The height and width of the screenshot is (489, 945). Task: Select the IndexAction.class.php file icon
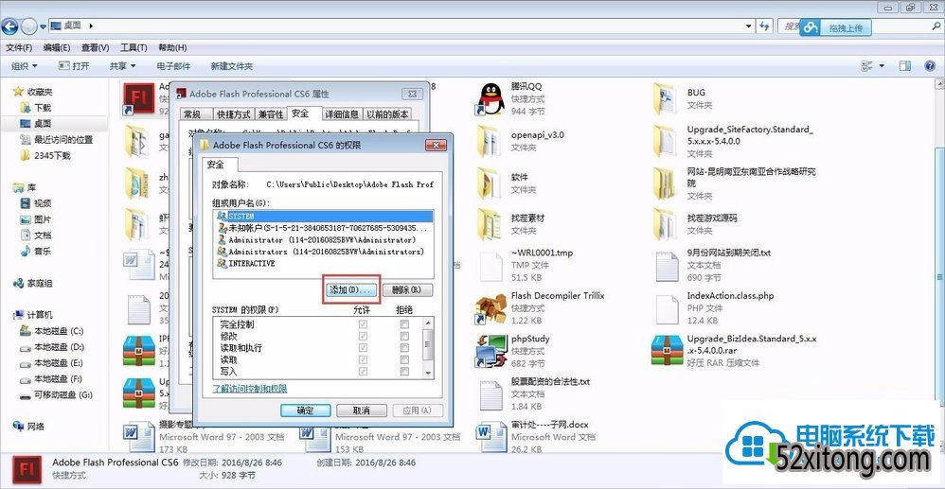point(668,308)
